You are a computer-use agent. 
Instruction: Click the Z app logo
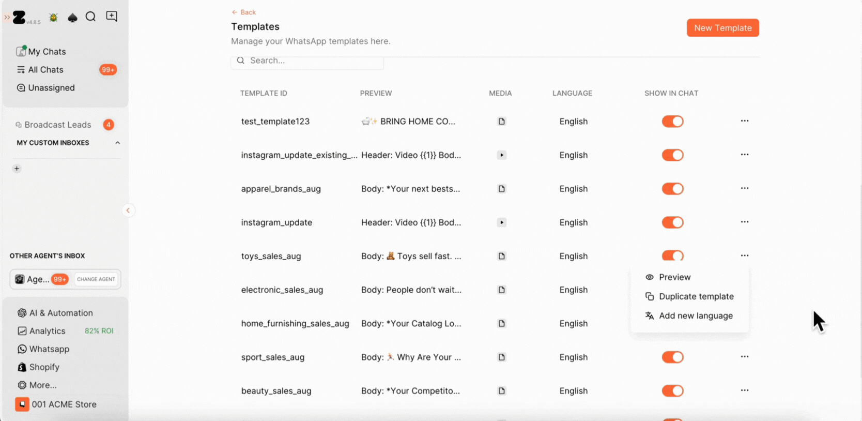[19, 17]
